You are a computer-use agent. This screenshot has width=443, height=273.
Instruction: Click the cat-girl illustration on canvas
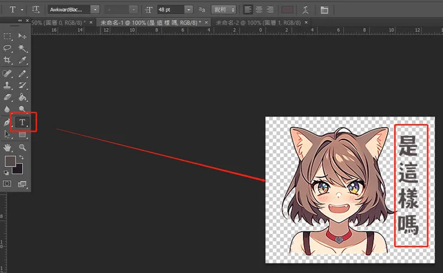(339, 191)
